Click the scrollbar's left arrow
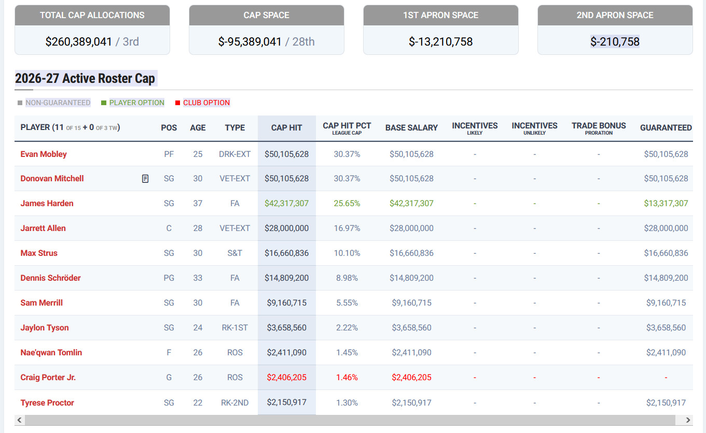This screenshot has height=433, width=706. [x=20, y=420]
